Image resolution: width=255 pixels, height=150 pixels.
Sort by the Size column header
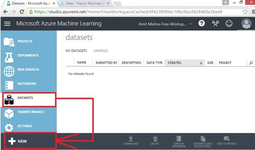pos(210,63)
